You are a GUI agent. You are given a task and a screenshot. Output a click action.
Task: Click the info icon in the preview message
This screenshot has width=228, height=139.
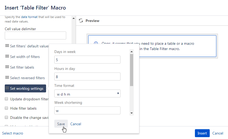point(96,43)
